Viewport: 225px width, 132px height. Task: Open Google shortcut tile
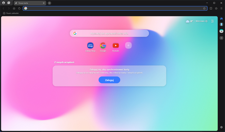tap(103, 47)
